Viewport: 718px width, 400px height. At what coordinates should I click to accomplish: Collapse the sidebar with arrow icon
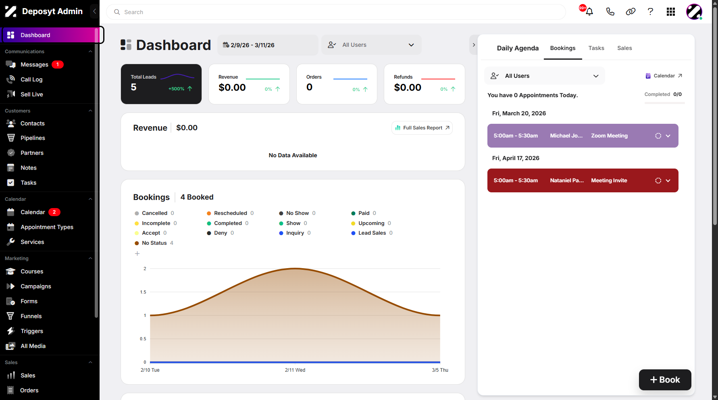click(x=94, y=11)
